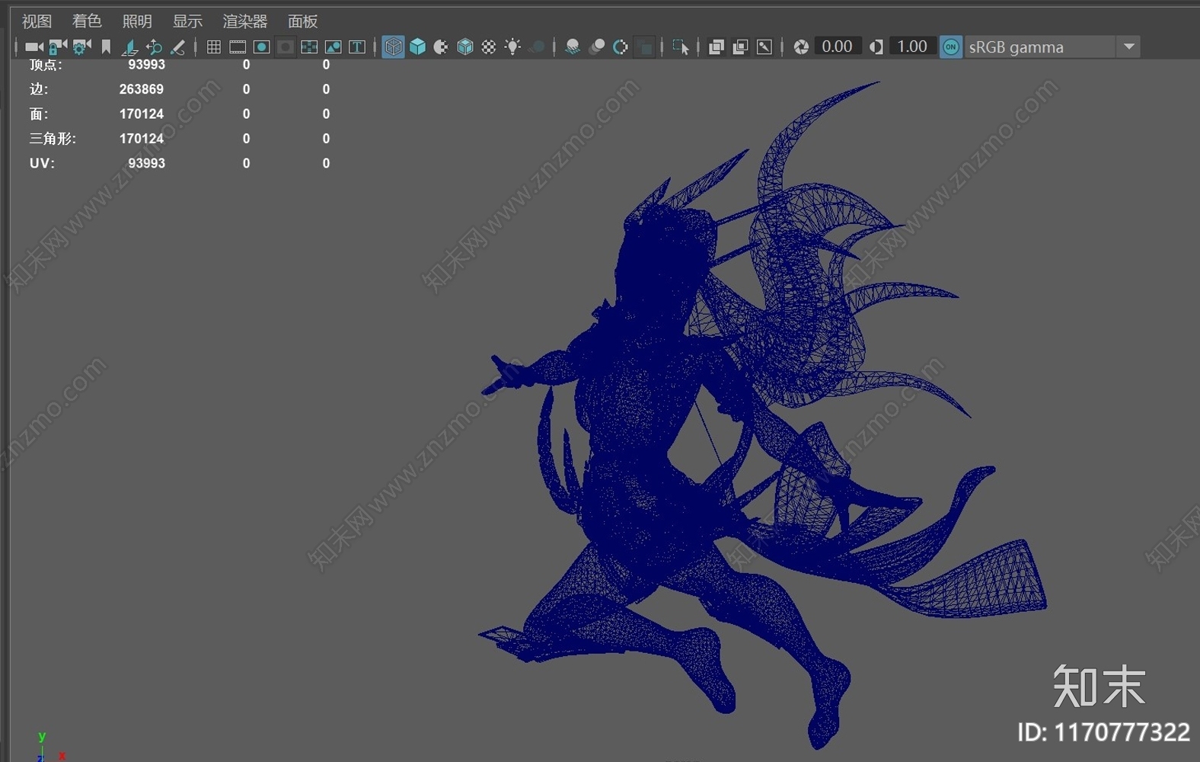Open the 渲染器 menu

[245, 21]
